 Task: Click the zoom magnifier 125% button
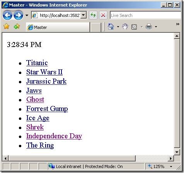[156, 166]
